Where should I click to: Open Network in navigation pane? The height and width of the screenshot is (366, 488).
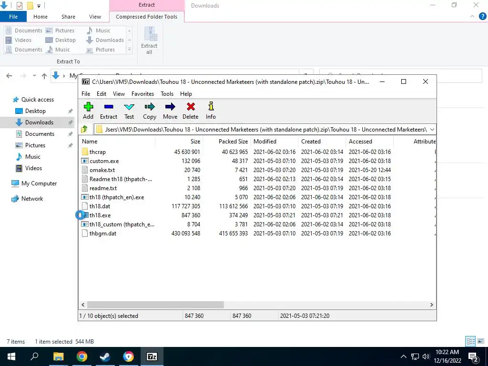(32, 199)
